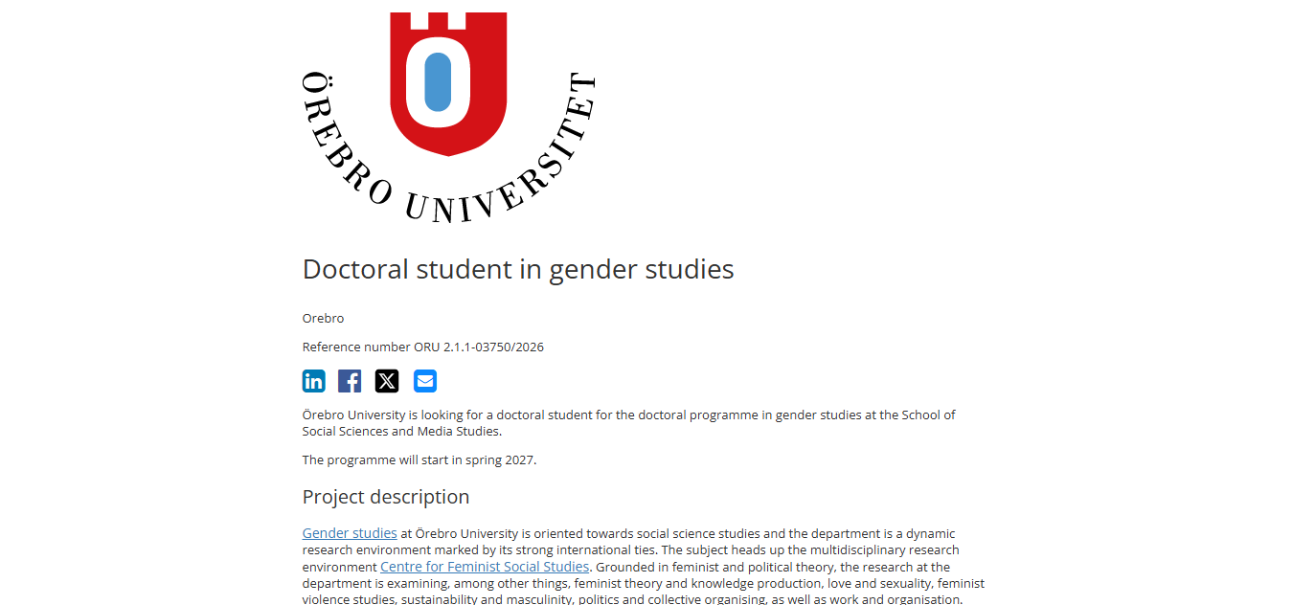The width and height of the screenshot is (1292, 605).
Task: Click the heading Doctoral student in gender studies
Action: tap(518, 269)
